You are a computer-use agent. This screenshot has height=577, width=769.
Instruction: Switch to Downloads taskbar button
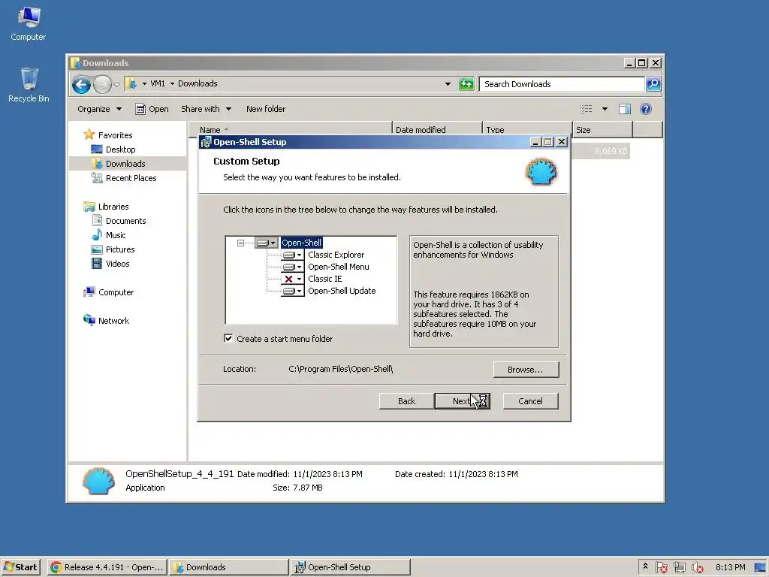click(229, 567)
